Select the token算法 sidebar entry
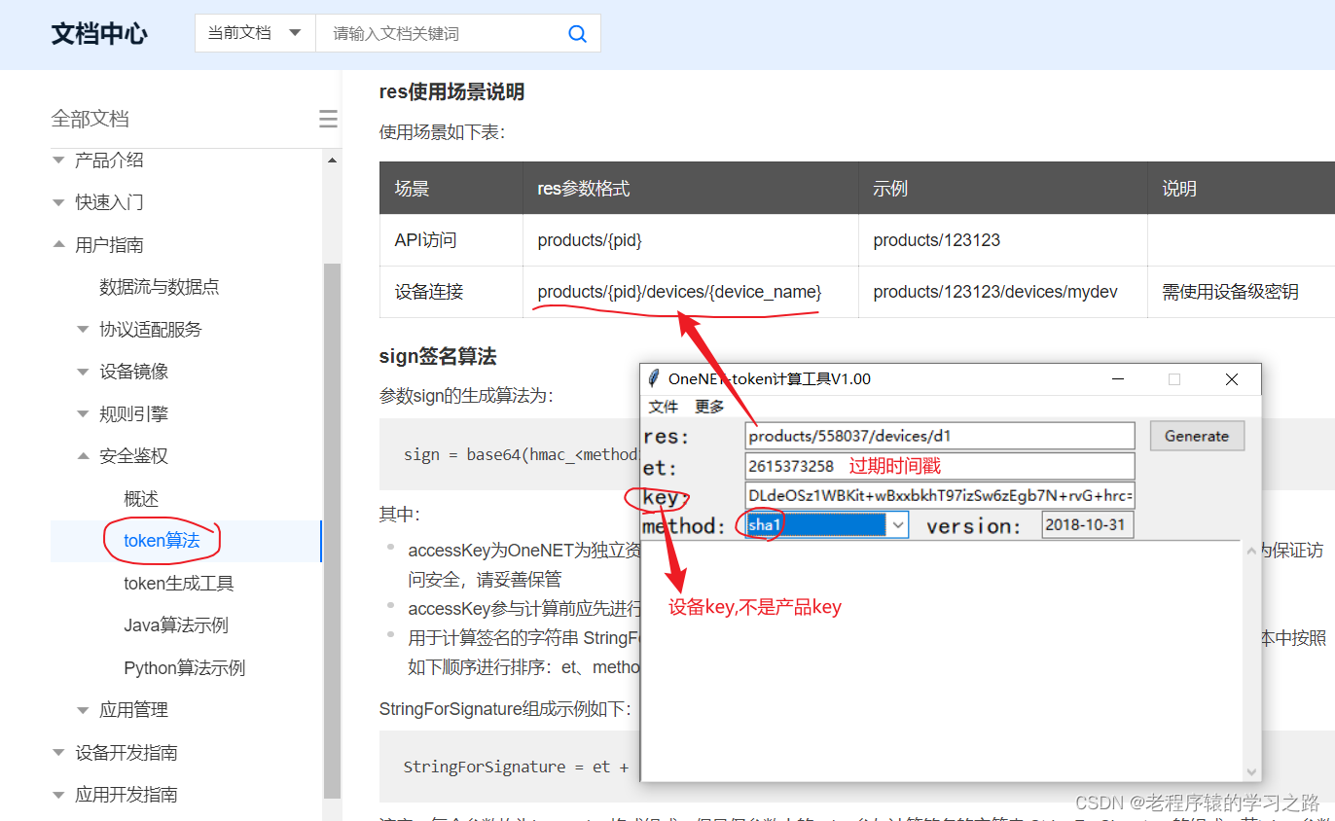1335x821 pixels. [162, 541]
